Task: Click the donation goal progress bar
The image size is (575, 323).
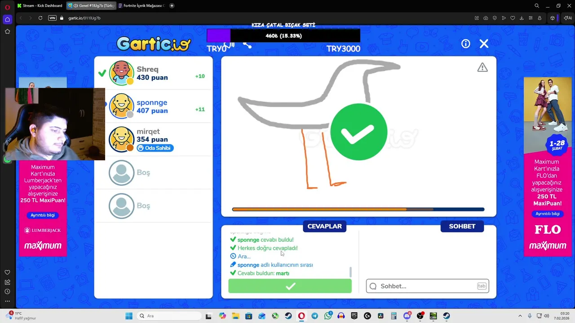Action: (283, 35)
